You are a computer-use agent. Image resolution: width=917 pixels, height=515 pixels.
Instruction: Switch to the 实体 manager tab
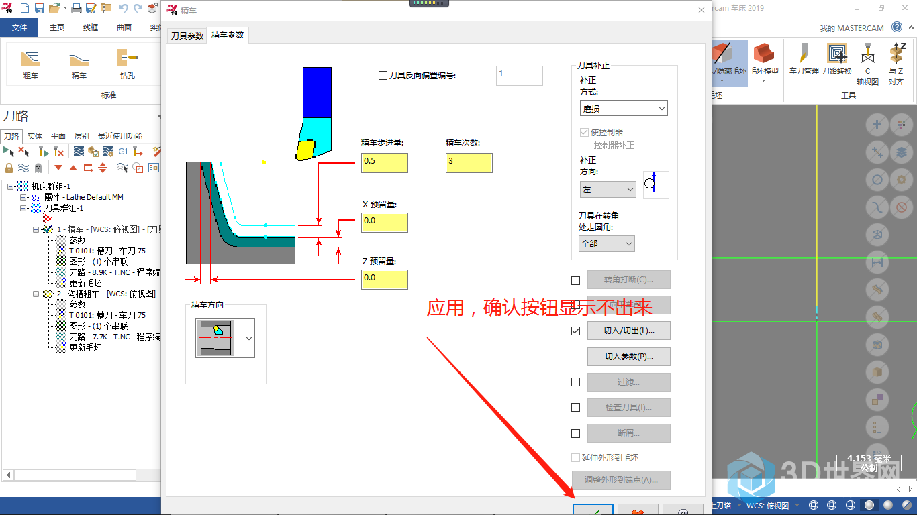34,136
